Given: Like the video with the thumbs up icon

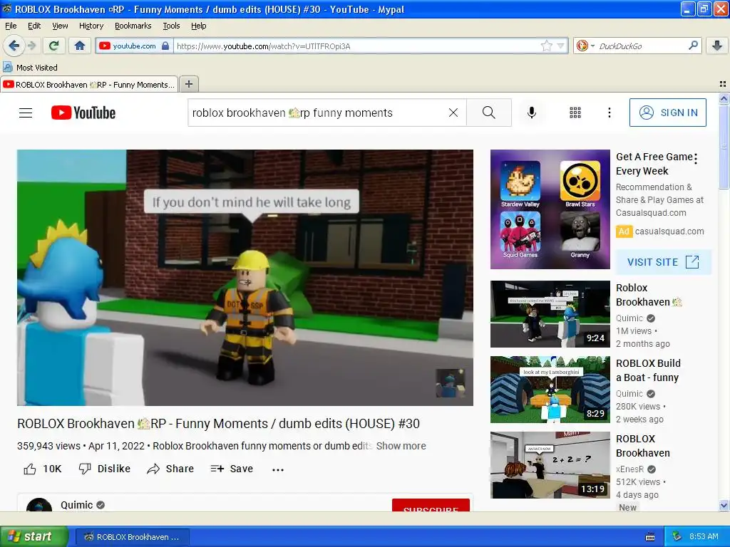Looking at the screenshot, I should point(30,469).
